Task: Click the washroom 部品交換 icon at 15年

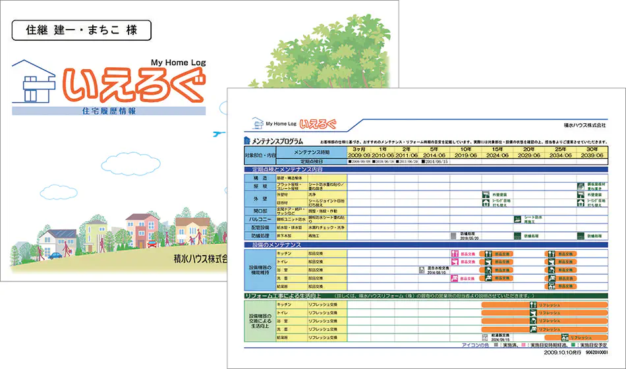Action: (488, 278)
